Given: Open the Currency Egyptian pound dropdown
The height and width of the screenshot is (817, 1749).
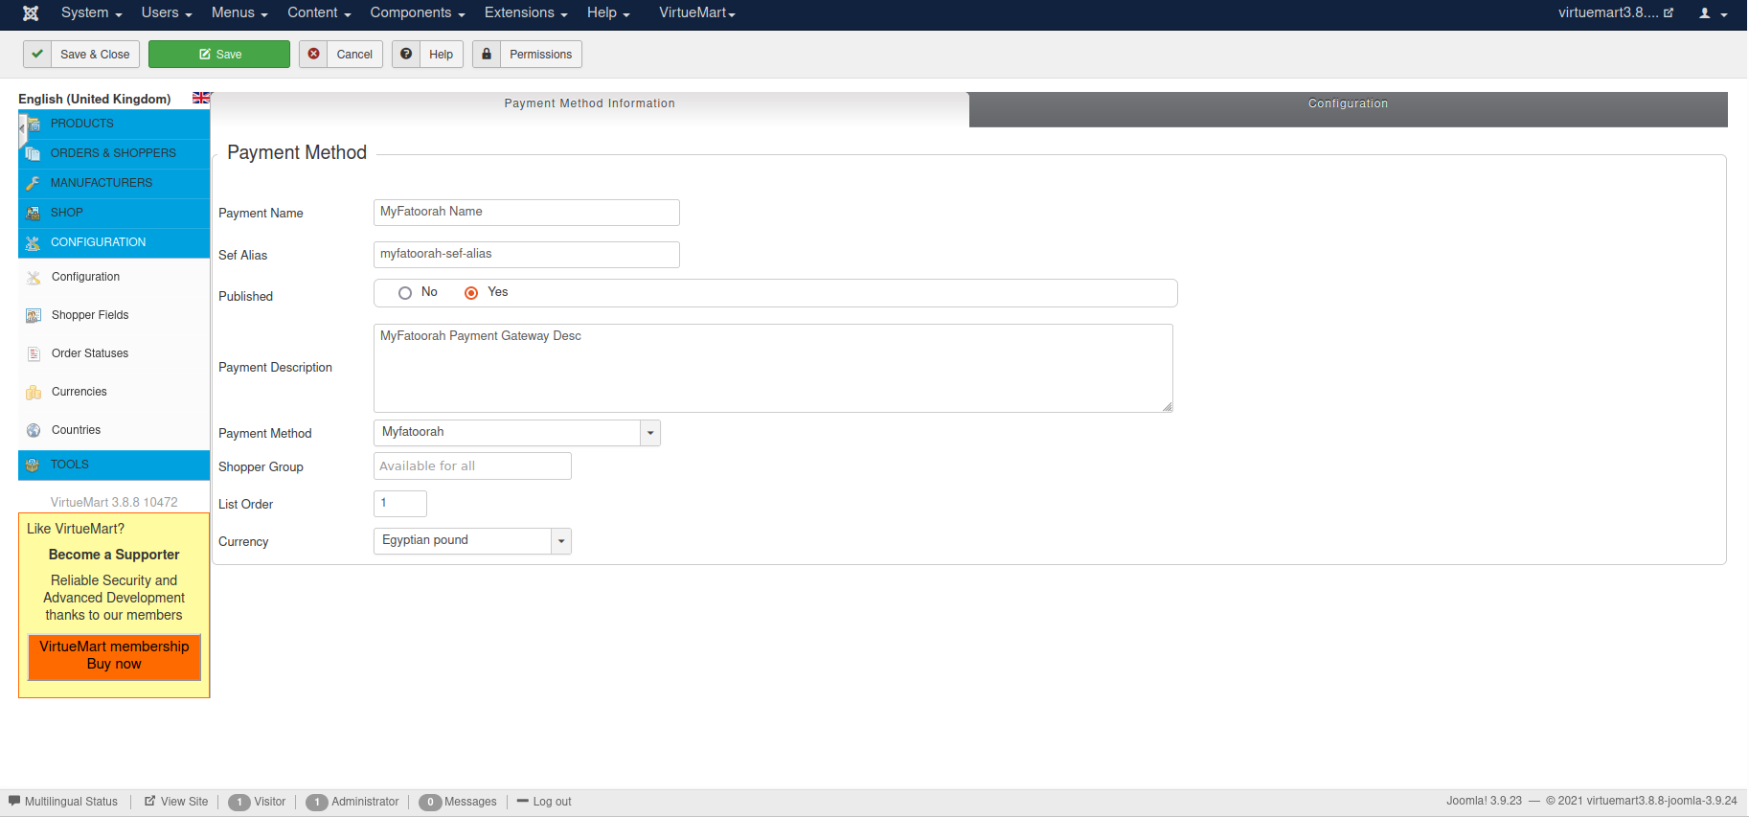Looking at the screenshot, I should pos(472,541).
